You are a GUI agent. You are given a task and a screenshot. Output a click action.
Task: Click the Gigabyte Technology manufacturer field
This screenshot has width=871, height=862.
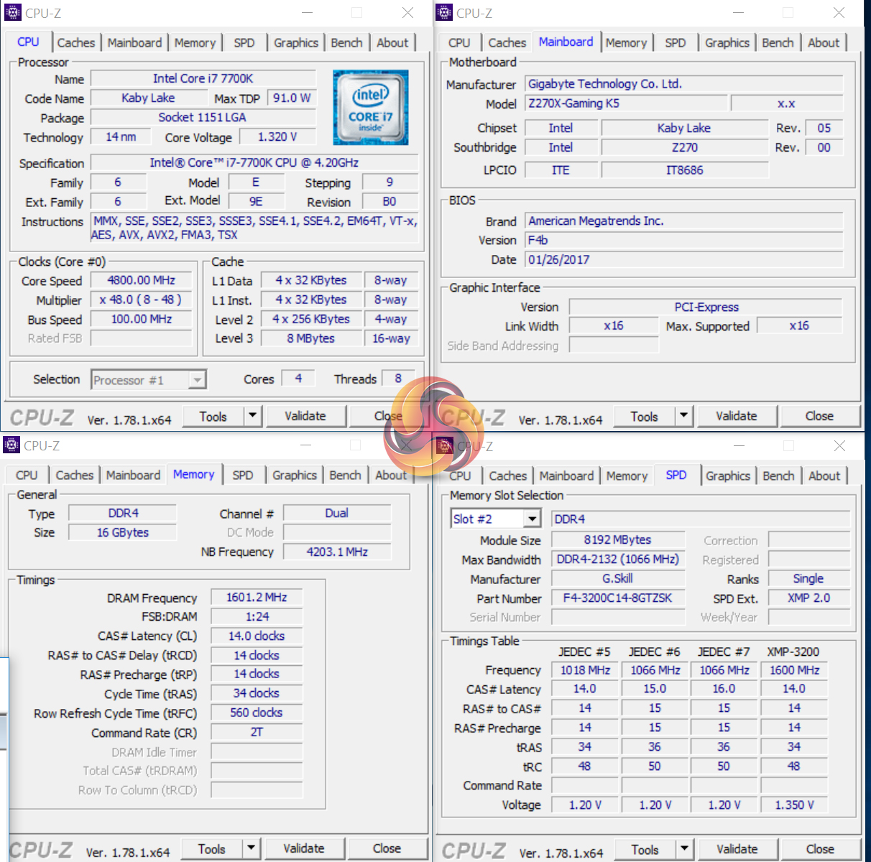[x=684, y=84]
